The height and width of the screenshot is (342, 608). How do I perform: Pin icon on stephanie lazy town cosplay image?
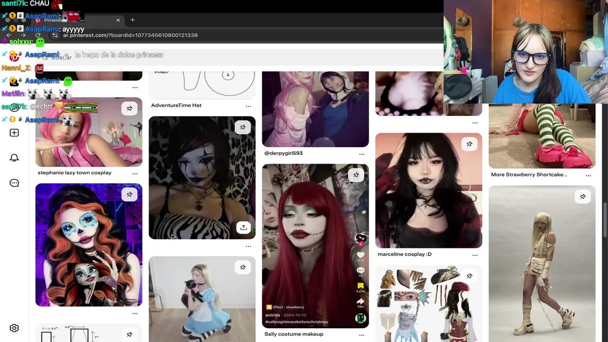pyautogui.click(x=129, y=109)
